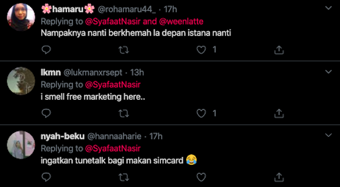Retweet hamaru's tweet about istana

[x=124, y=50]
